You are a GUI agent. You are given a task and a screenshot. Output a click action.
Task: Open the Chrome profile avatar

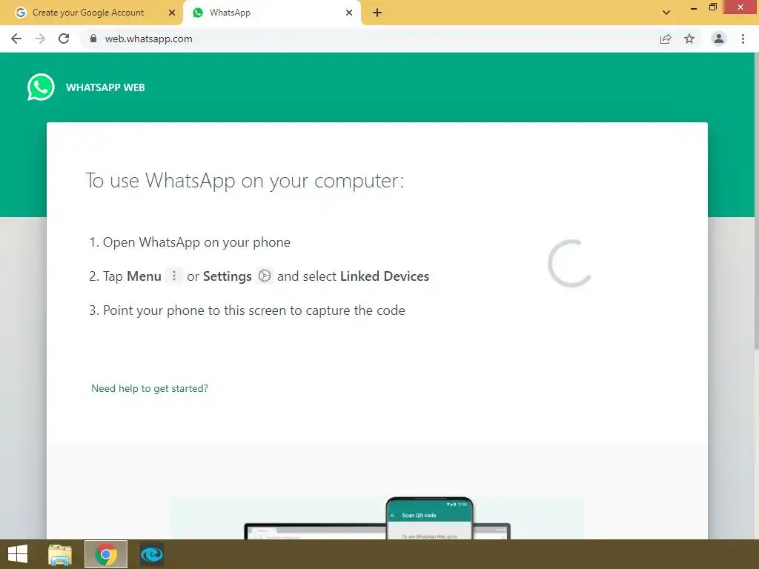click(719, 39)
